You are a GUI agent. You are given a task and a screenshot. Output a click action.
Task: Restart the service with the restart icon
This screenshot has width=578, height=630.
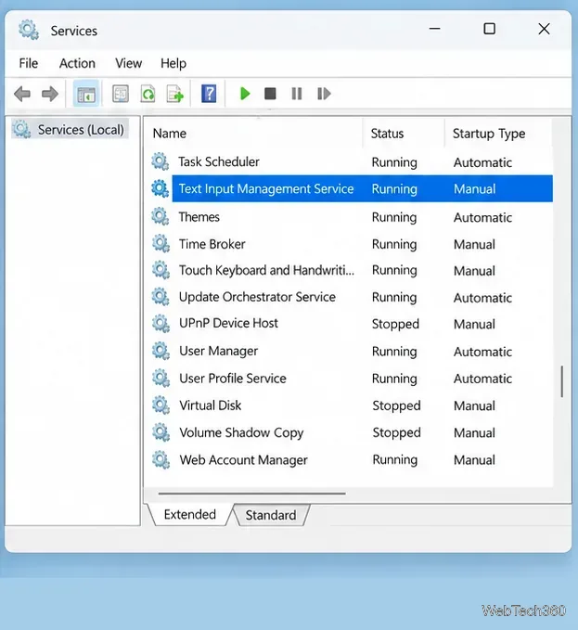(324, 94)
